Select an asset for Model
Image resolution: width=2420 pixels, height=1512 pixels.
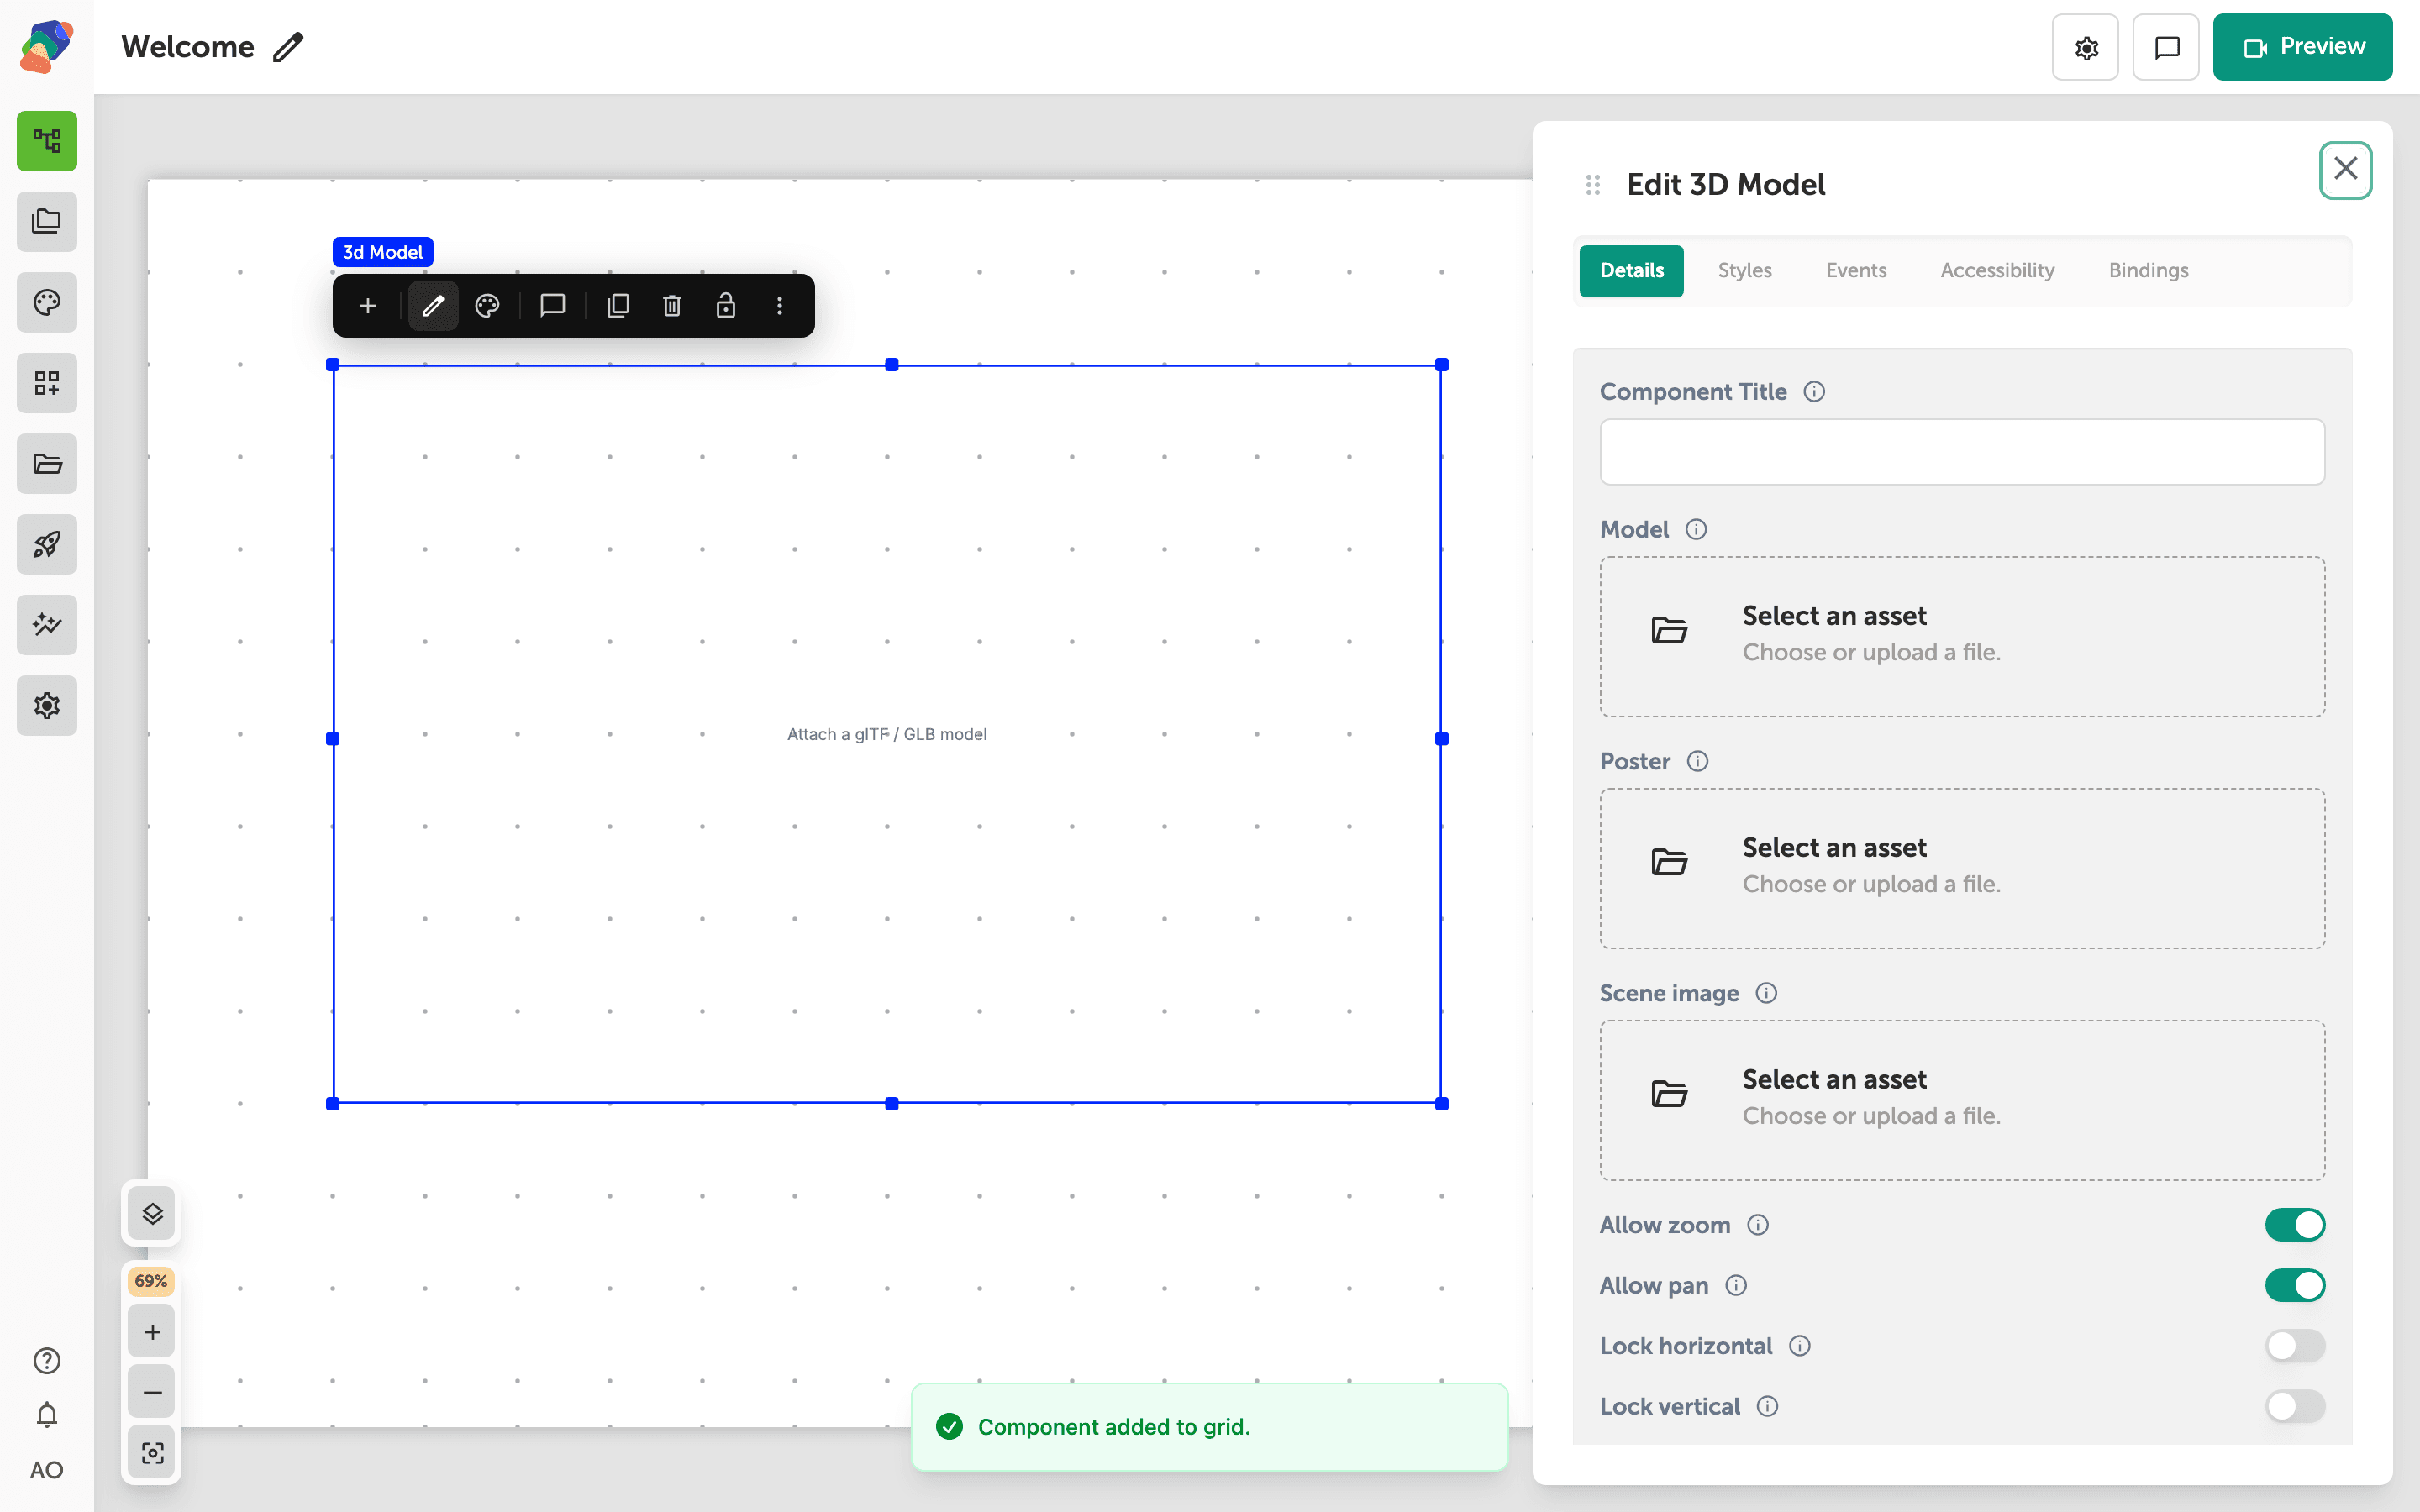point(1962,636)
